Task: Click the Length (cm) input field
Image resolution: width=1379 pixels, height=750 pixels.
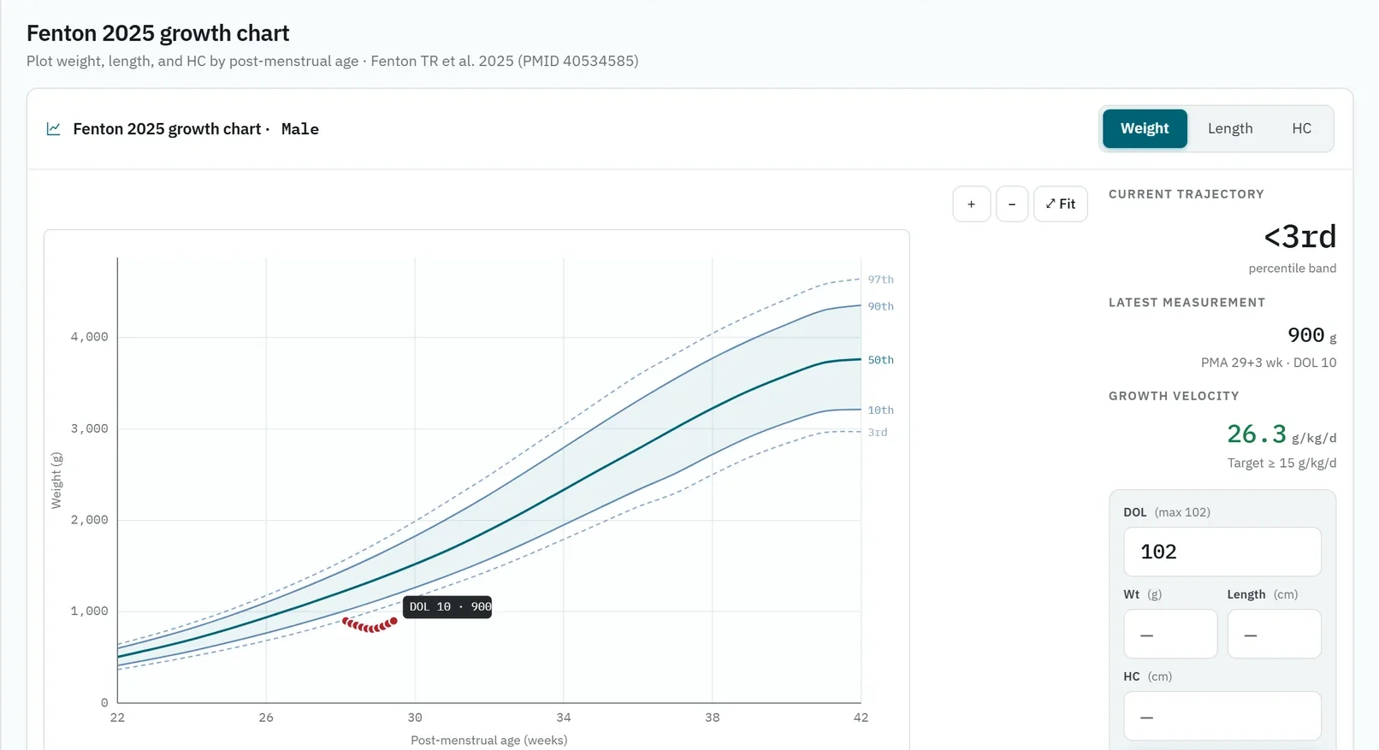Action: 1274,634
